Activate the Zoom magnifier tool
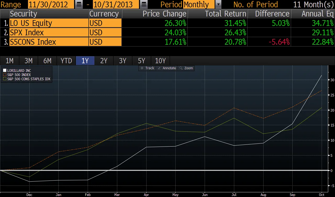The height and width of the screenshot is (197, 335). point(186,68)
